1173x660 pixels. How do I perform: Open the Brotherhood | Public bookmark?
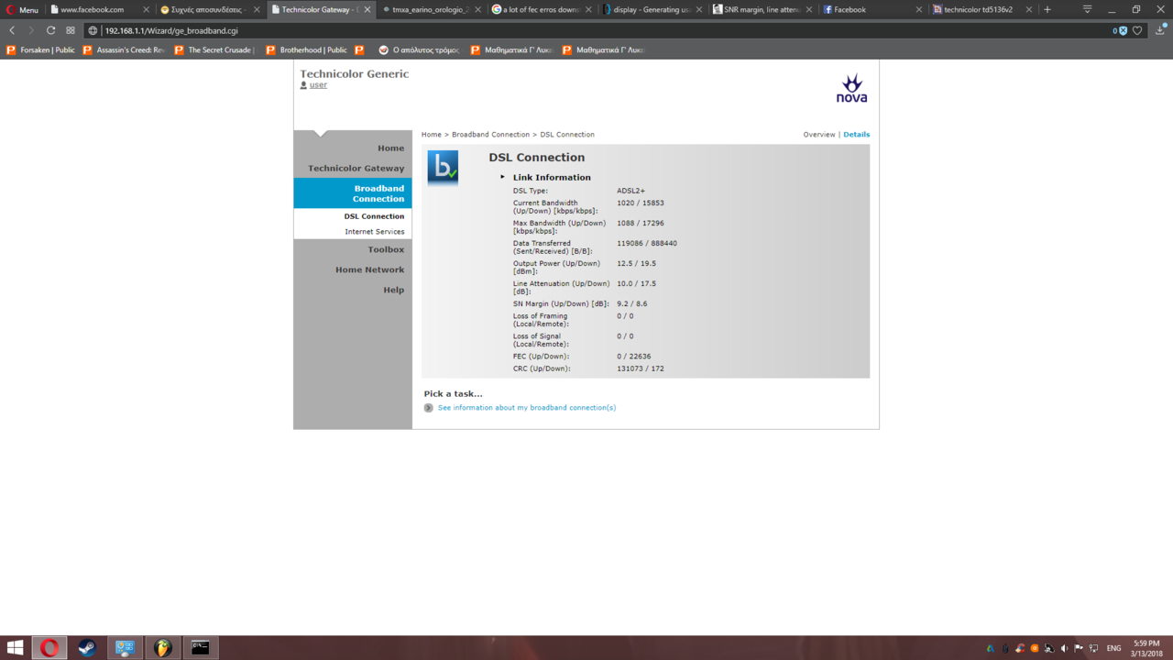306,50
